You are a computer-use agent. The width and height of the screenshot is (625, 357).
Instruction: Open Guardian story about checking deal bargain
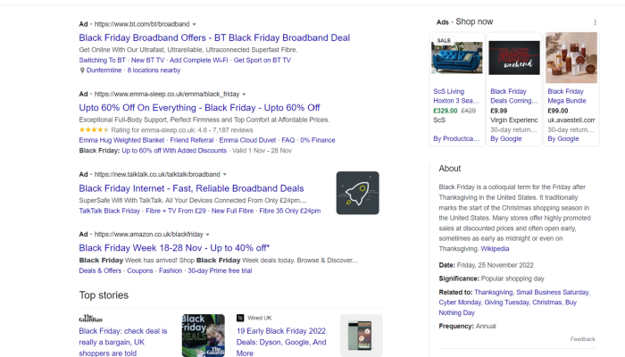click(x=123, y=342)
